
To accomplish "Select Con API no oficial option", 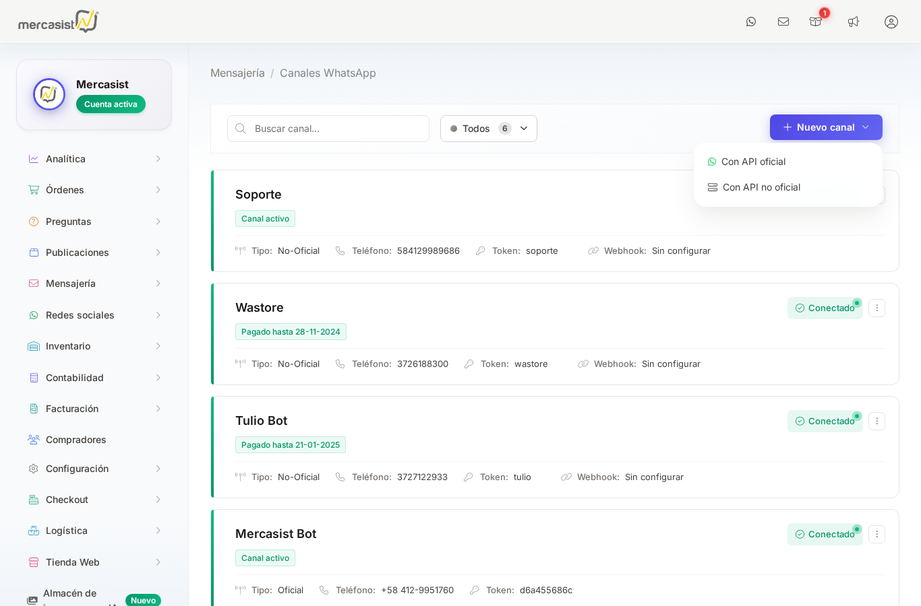I will click(761, 187).
